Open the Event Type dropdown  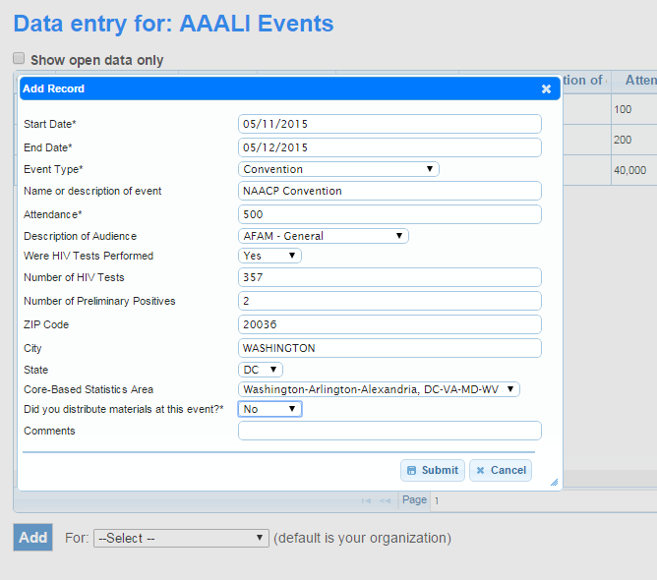[338, 169]
